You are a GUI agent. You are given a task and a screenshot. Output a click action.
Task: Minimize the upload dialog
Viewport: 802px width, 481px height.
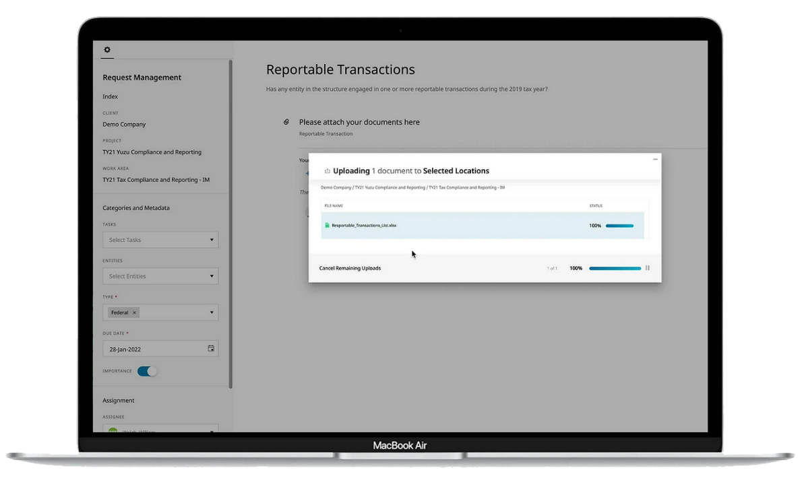(x=655, y=160)
